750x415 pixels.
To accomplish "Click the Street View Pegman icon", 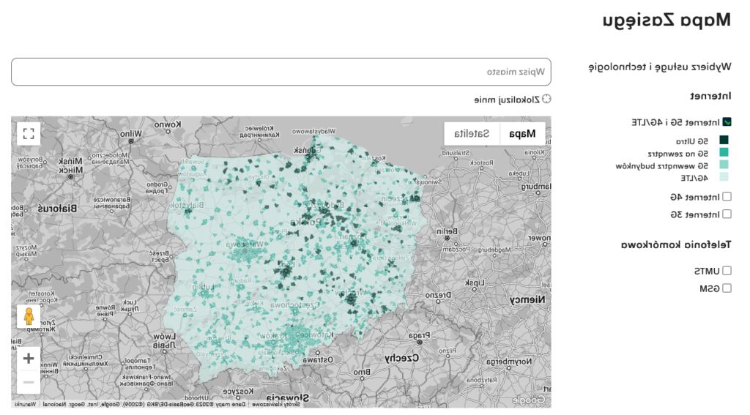I will pyautogui.click(x=29, y=316).
